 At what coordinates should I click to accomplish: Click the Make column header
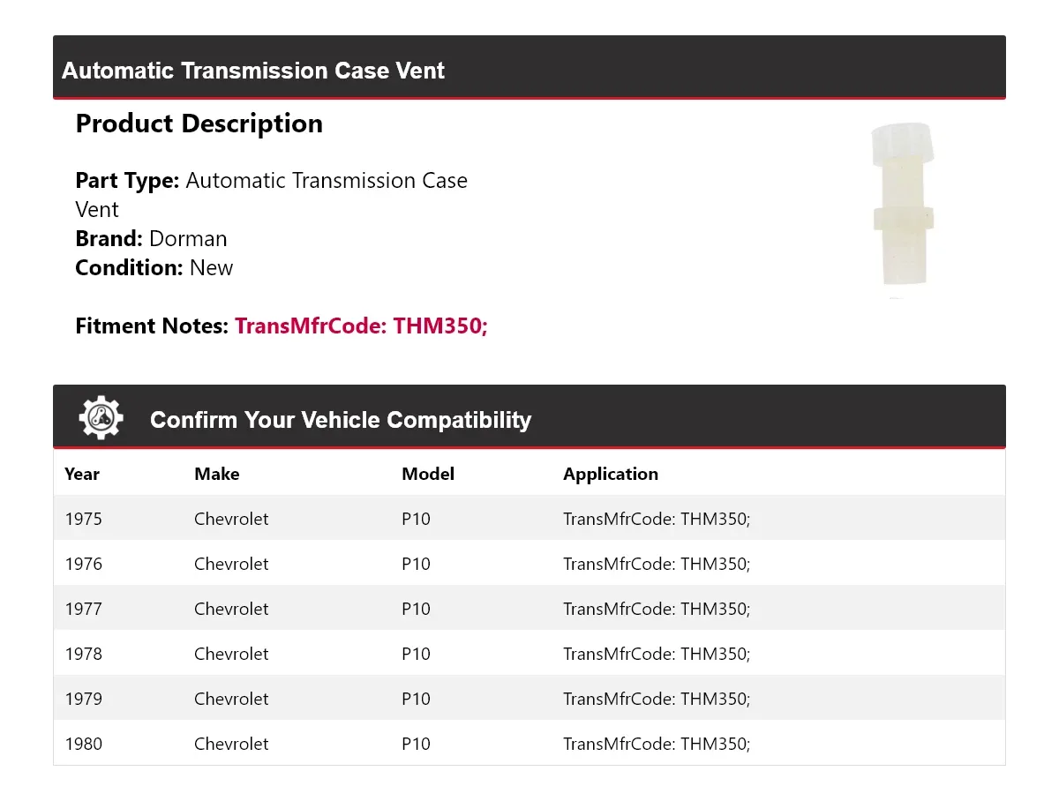pos(217,474)
